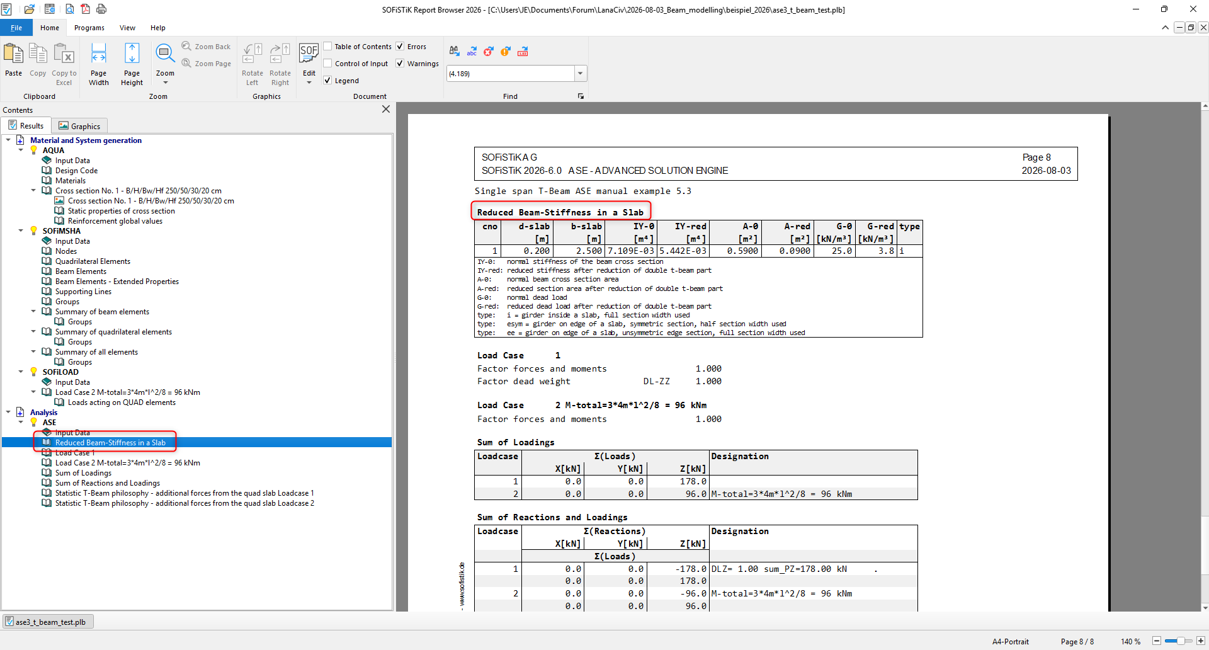Collapse Summary of beam elements node
This screenshot has height=650, width=1209.
pos(33,311)
